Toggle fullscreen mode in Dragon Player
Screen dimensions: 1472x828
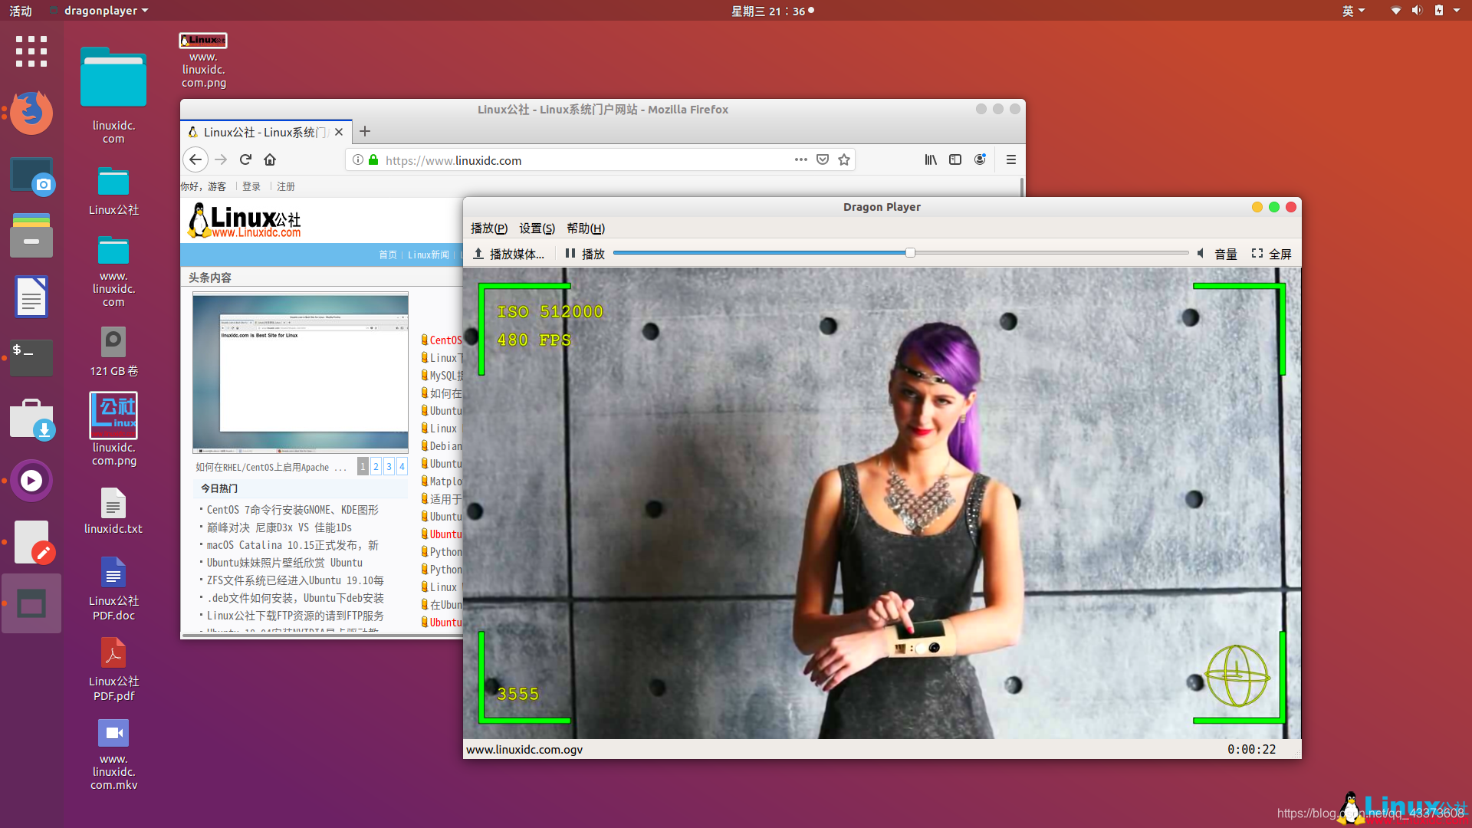[1271, 254]
